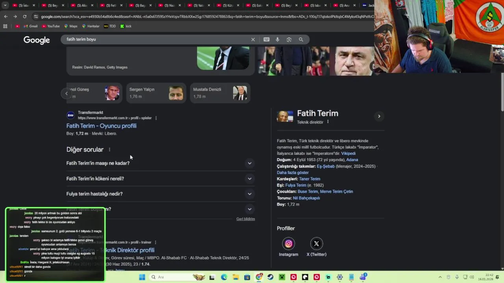
Task: Search by image with the Lens icon
Action: (289, 39)
